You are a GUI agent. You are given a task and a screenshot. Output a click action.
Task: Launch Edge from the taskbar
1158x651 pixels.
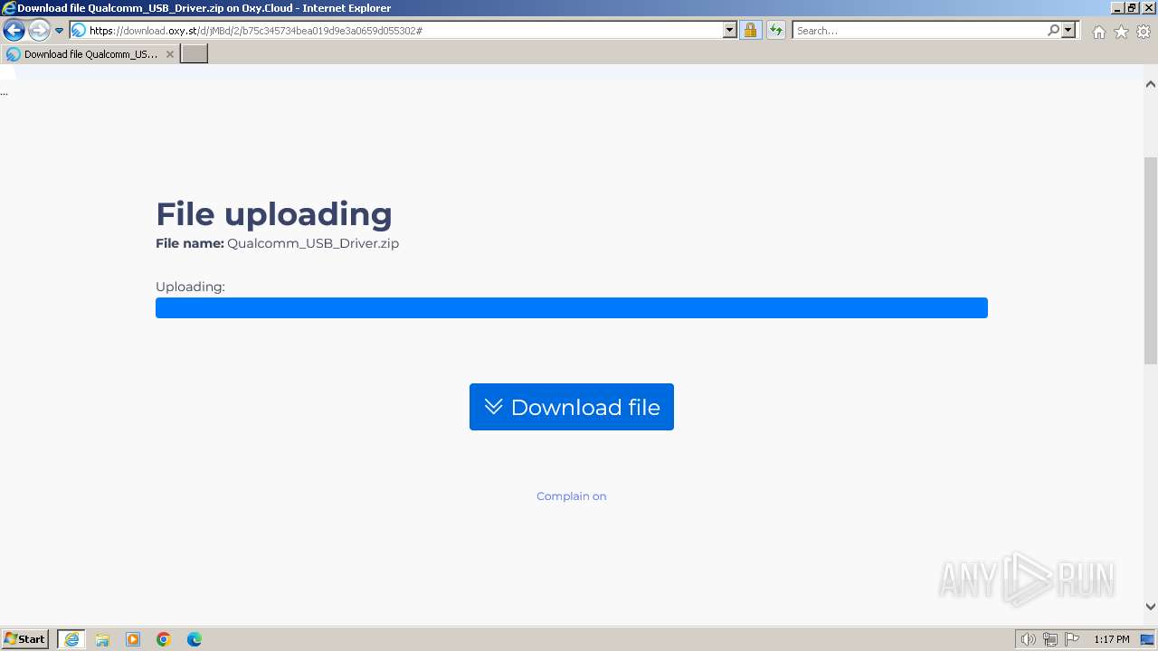(195, 639)
